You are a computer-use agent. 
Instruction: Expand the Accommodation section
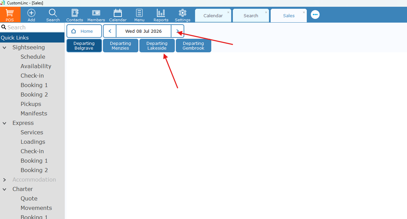point(5,180)
